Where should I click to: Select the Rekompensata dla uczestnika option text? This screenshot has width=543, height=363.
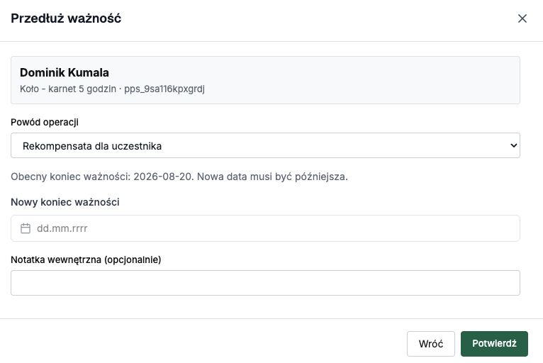[x=92, y=146]
